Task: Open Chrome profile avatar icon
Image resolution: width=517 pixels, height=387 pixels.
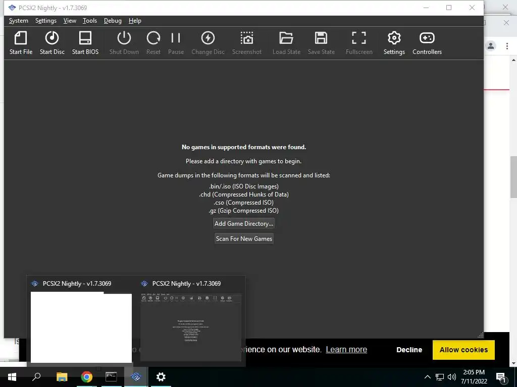Action: click(491, 46)
